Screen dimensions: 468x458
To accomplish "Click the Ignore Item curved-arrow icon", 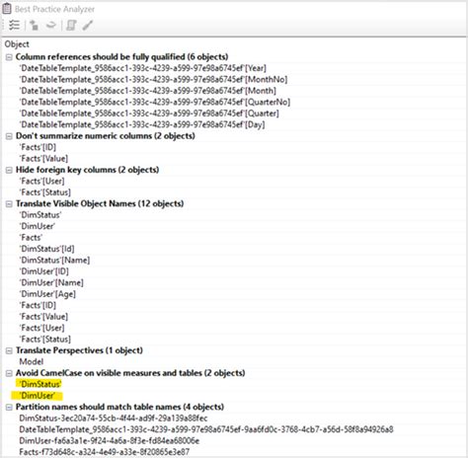I will click(51, 25).
